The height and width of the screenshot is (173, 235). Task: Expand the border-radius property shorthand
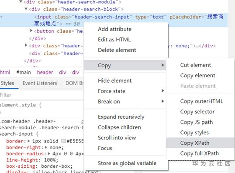click(x=49, y=153)
